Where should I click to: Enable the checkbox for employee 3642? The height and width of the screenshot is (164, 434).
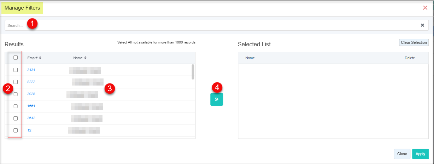tap(16, 118)
